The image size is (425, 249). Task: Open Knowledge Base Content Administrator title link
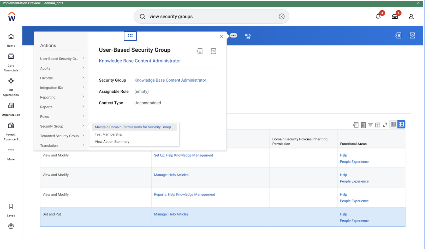click(140, 61)
